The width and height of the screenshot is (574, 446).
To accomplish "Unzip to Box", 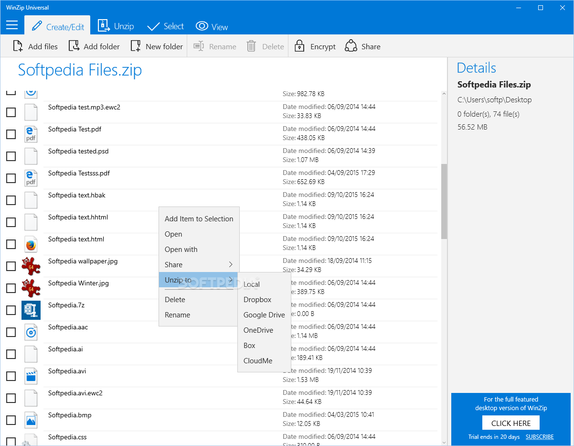I will click(x=264, y=345).
